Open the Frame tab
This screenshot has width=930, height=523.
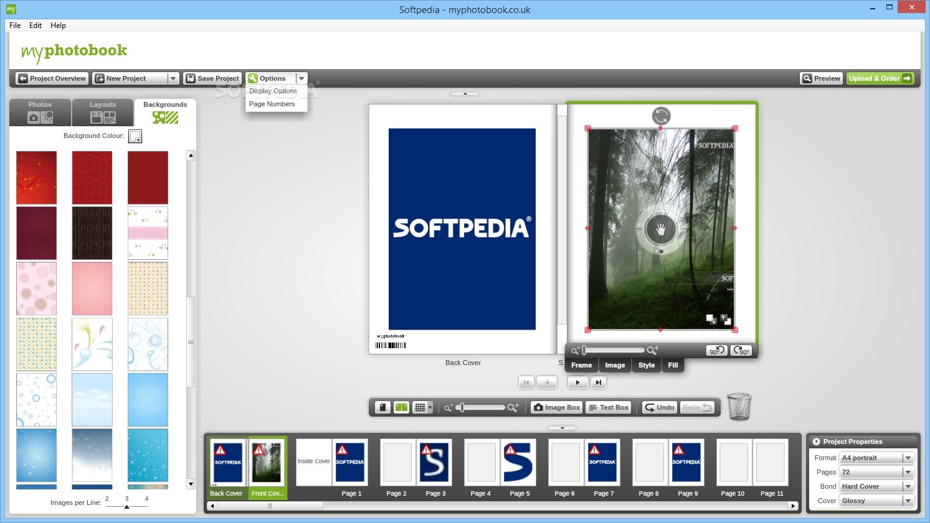point(582,365)
